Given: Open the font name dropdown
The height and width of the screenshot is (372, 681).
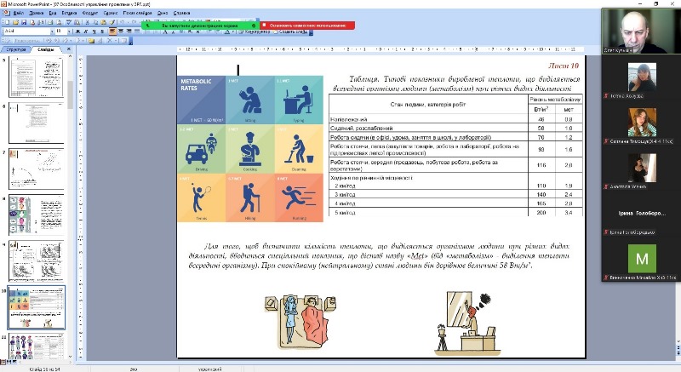Looking at the screenshot, I should [x=52, y=31].
